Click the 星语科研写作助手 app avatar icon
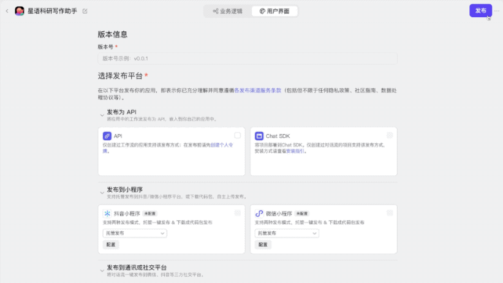Image resolution: width=503 pixels, height=283 pixels. click(19, 11)
